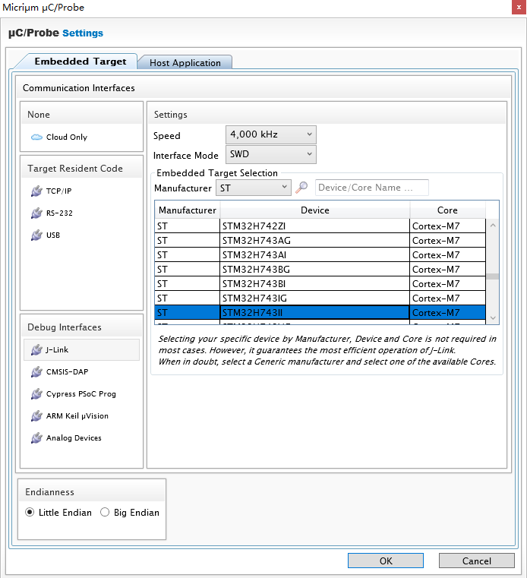Click the Cypress PSoC Prog plug icon

(x=36, y=394)
